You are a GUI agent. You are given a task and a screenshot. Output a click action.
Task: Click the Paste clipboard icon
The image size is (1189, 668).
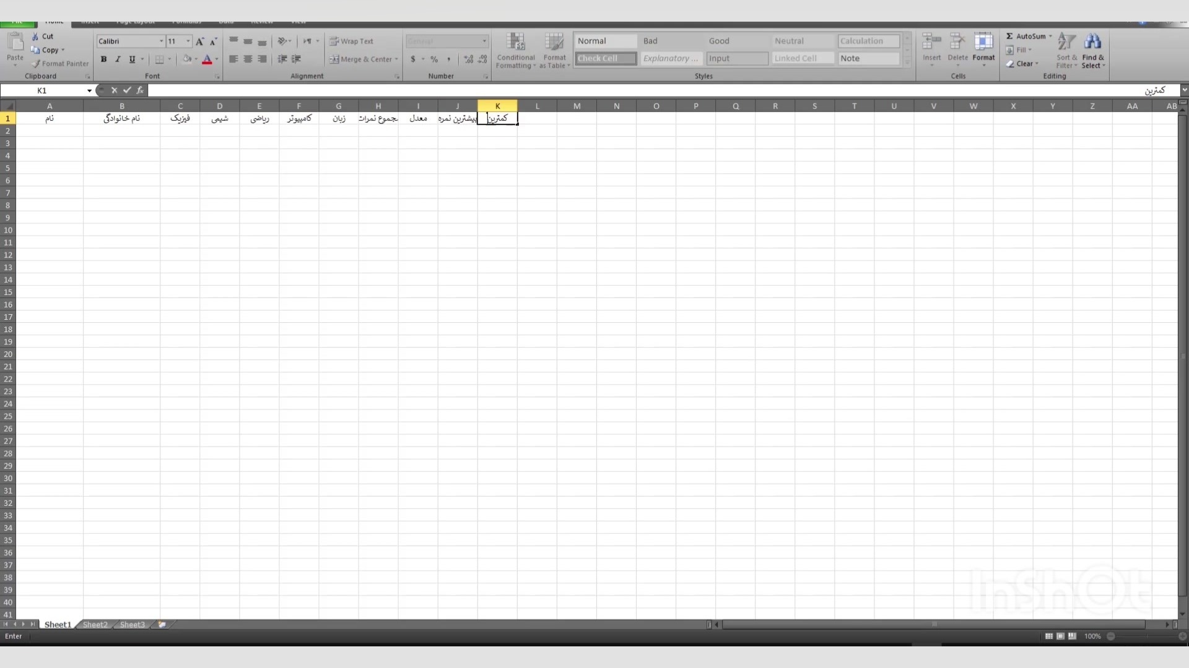[15, 43]
